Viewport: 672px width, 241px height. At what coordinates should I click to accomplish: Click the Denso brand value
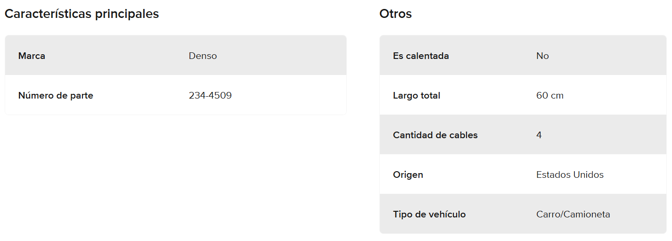coord(203,56)
